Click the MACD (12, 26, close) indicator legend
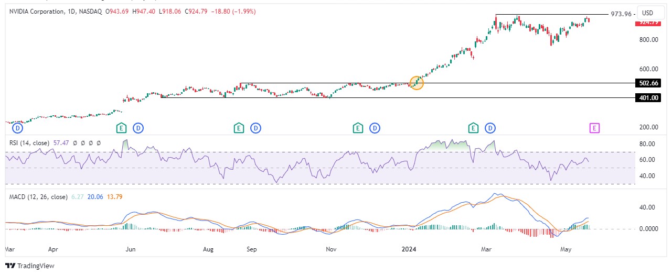672x275 pixels. click(x=38, y=197)
